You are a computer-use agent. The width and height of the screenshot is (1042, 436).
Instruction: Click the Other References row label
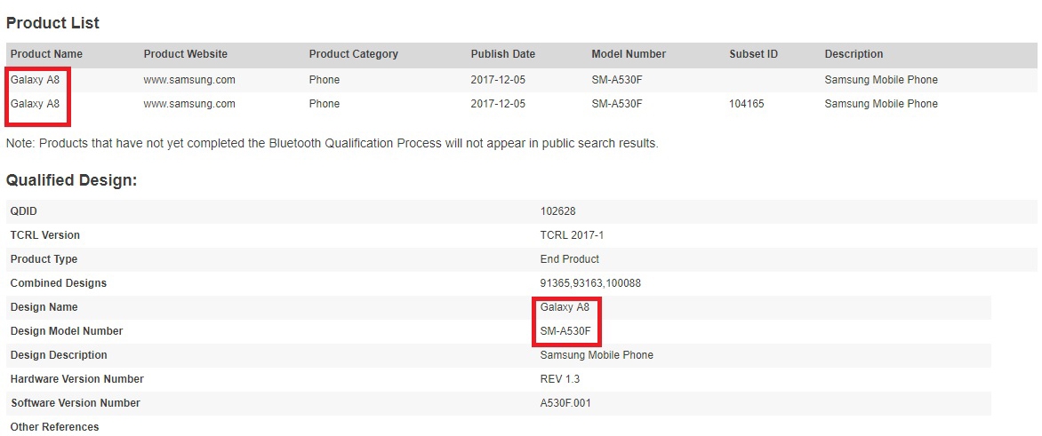pos(54,427)
